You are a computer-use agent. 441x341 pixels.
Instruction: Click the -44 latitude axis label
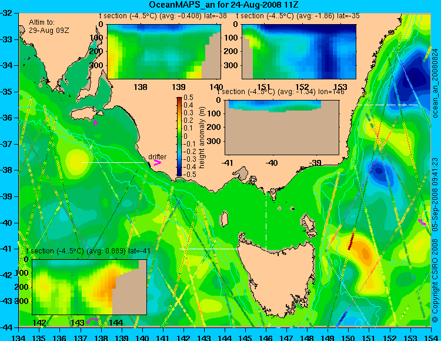tap(6, 327)
